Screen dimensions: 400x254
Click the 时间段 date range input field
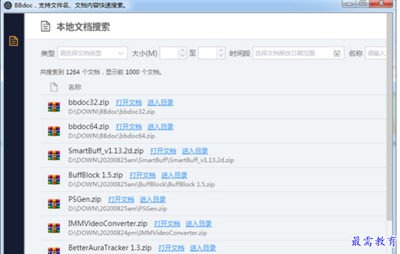click(x=298, y=53)
